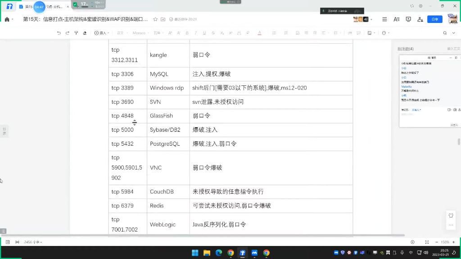
Task: Click the refresh icon in title bar
Action: tap(412, 6)
